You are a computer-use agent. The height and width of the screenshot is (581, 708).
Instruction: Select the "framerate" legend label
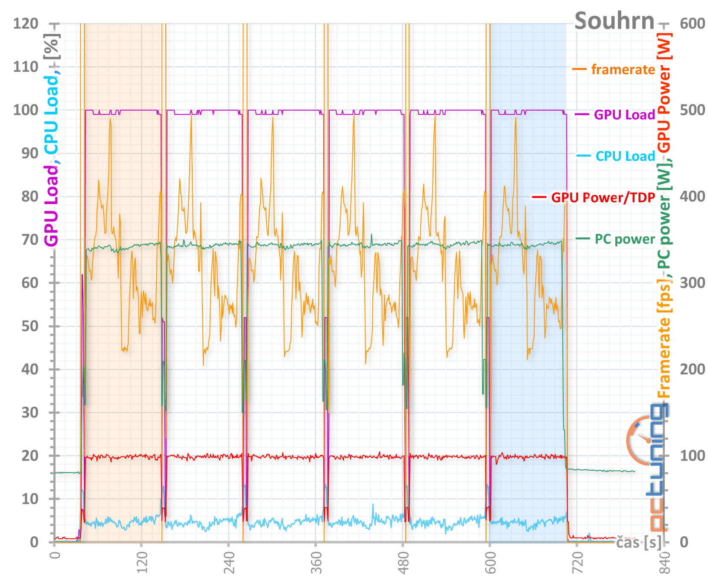[623, 69]
